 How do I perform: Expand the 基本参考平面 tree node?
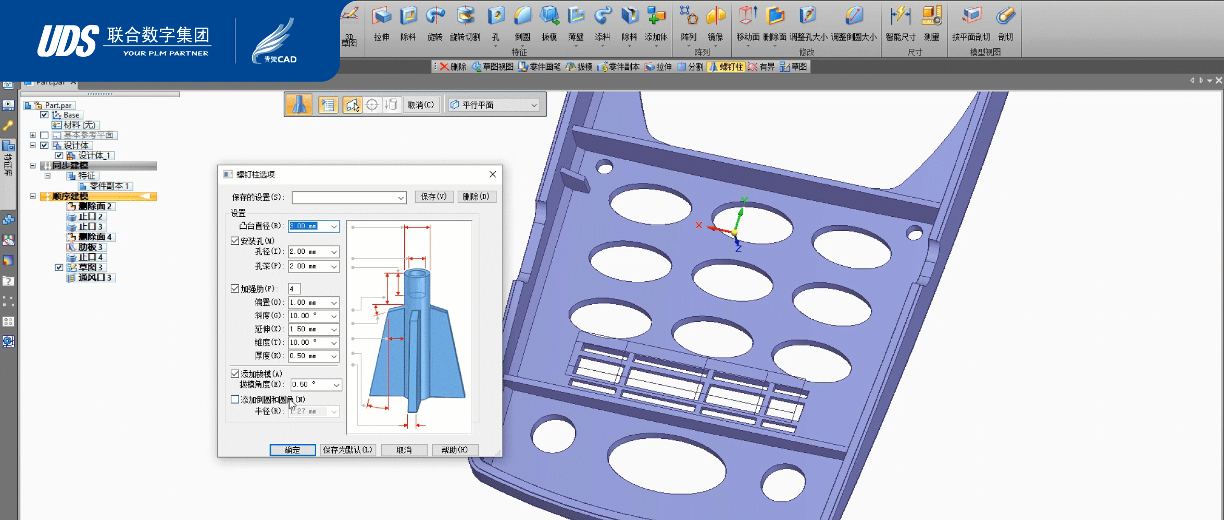point(33,135)
